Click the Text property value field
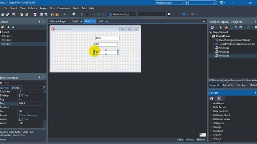This screenshot has height=144, width=257. click(30, 104)
